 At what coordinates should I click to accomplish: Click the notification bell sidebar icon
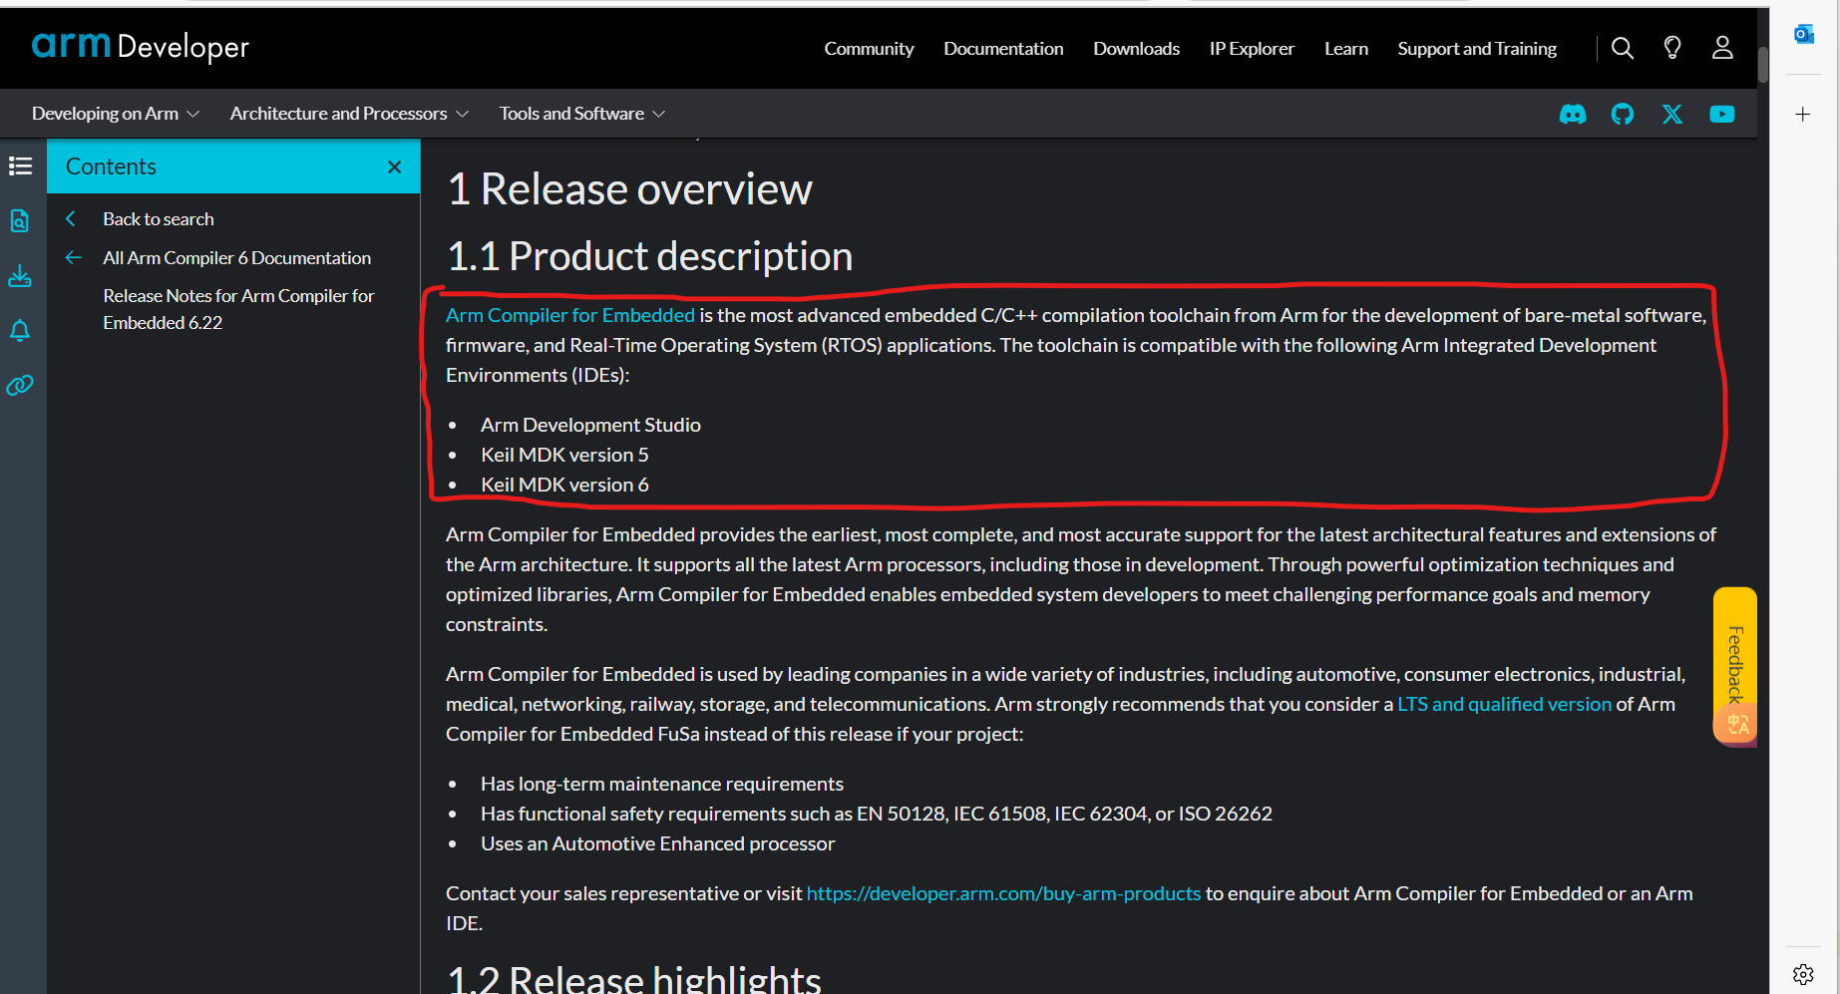20,330
